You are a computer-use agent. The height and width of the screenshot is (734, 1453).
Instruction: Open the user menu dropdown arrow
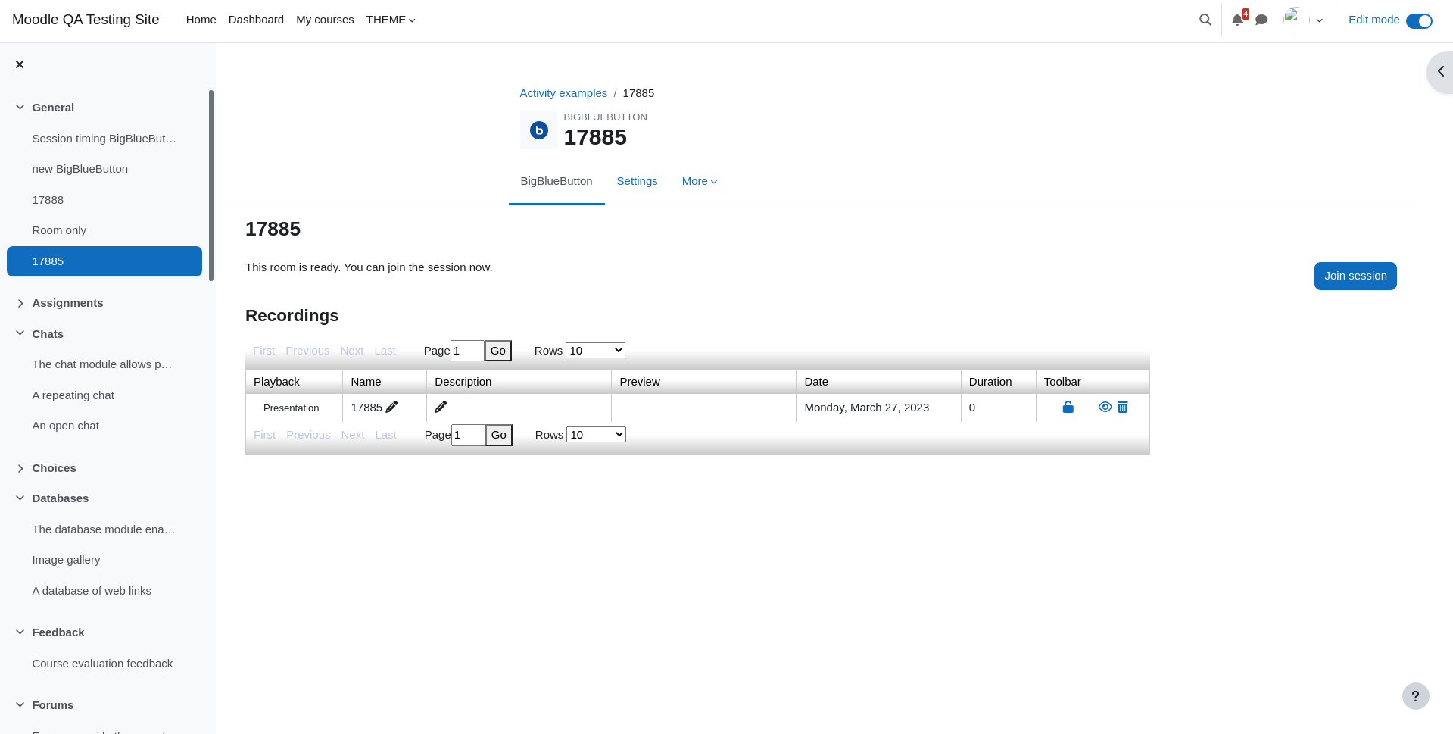point(1320,20)
